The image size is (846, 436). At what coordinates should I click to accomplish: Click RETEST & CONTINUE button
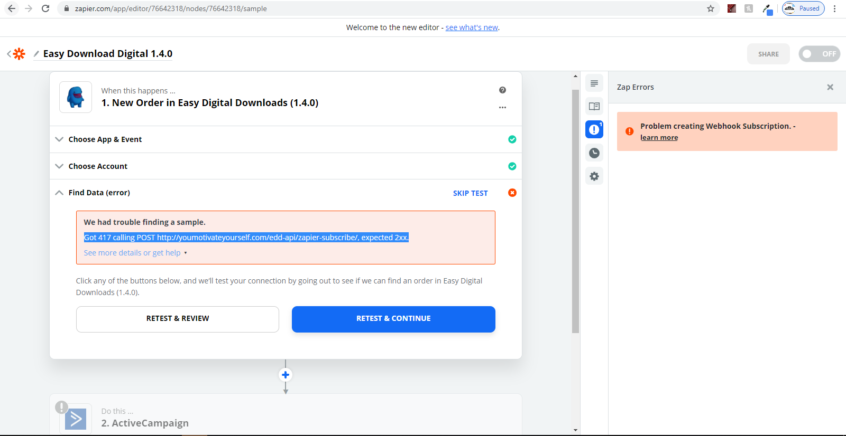[x=393, y=319]
